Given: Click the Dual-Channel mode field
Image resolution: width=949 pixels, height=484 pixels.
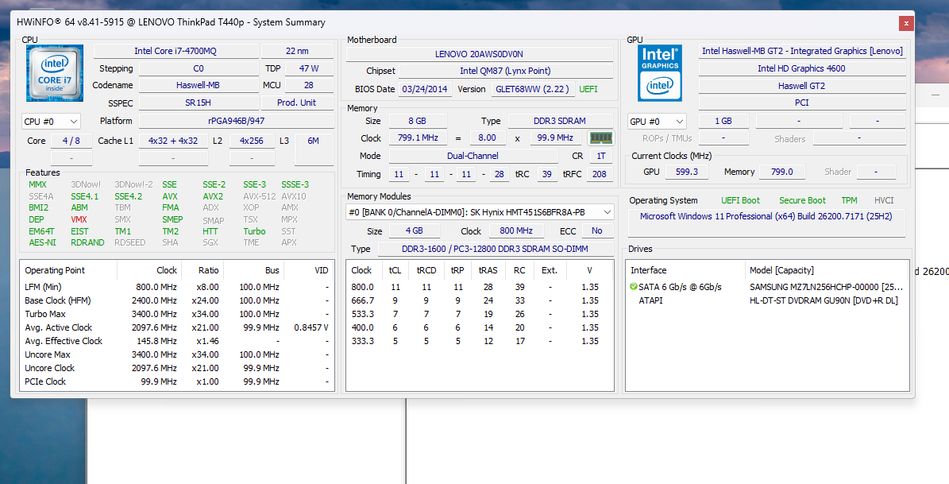Looking at the screenshot, I should 473,156.
